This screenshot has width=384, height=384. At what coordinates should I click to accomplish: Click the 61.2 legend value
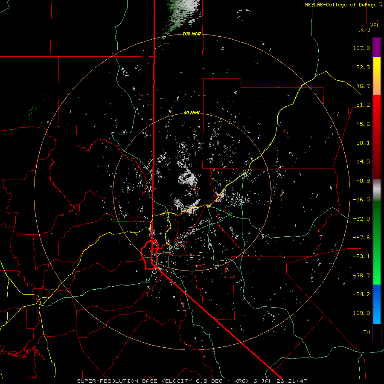click(x=363, y=105)
